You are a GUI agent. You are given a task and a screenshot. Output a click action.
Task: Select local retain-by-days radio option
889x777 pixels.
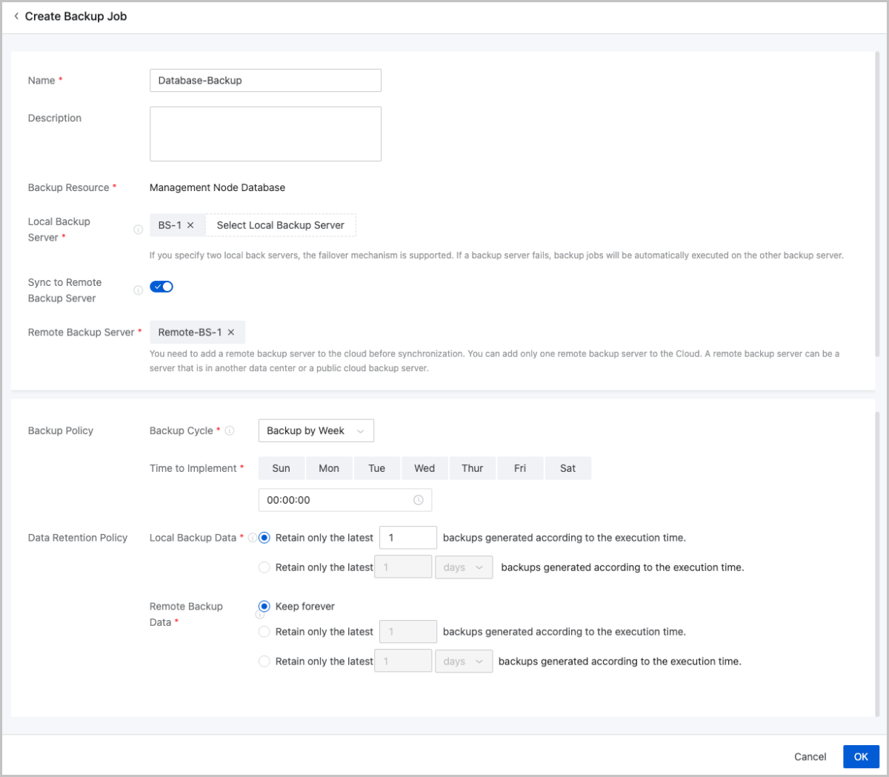pos(264,567)
